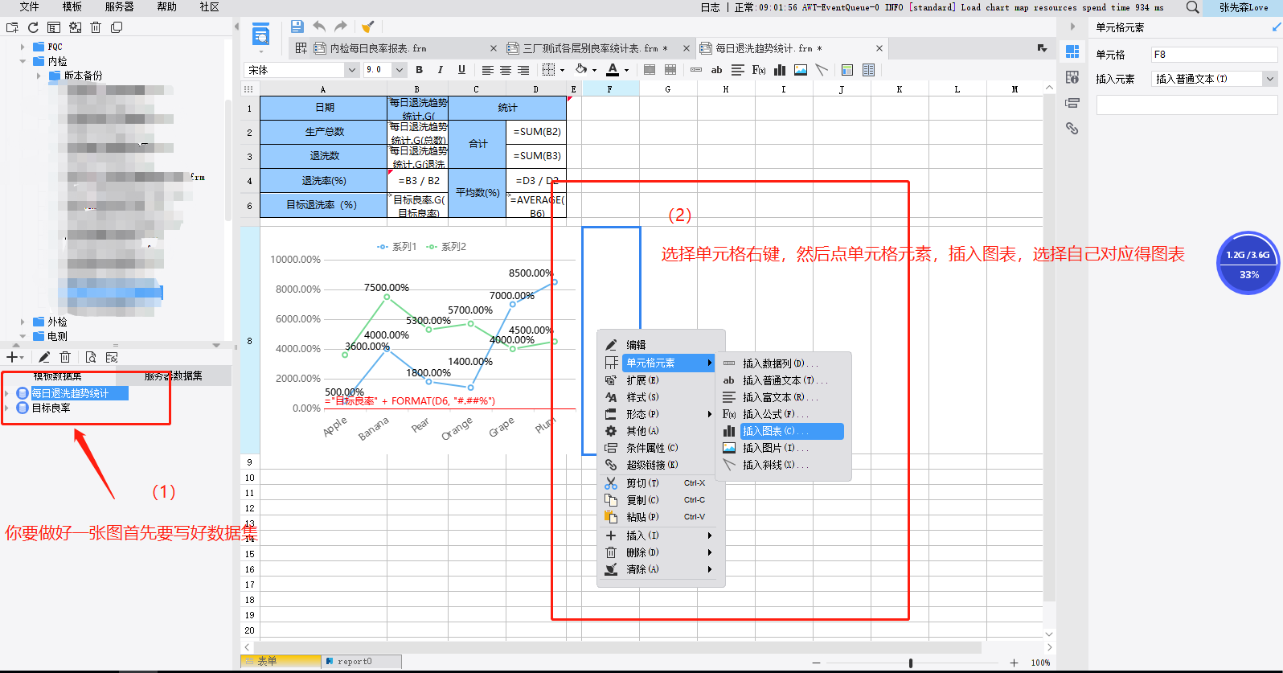Open the 帮助 menu
1283x673 pixels.
point(166,6)
